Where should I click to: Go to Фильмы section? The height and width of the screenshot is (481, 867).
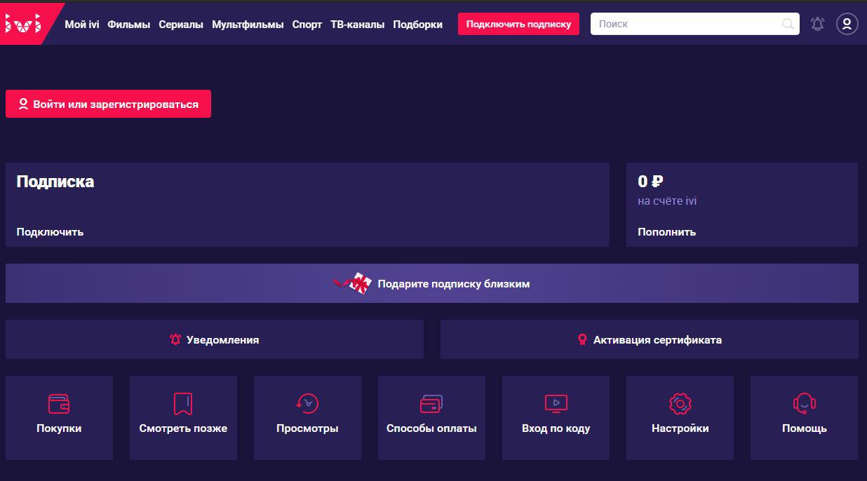click(x=129, y=24)
